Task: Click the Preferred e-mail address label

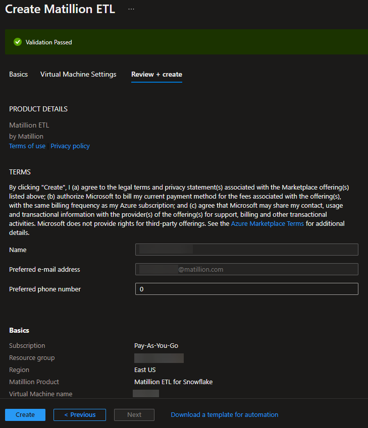Action: point(44,269)
